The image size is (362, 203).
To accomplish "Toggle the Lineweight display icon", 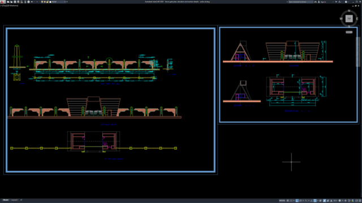I will click(321, 201).
